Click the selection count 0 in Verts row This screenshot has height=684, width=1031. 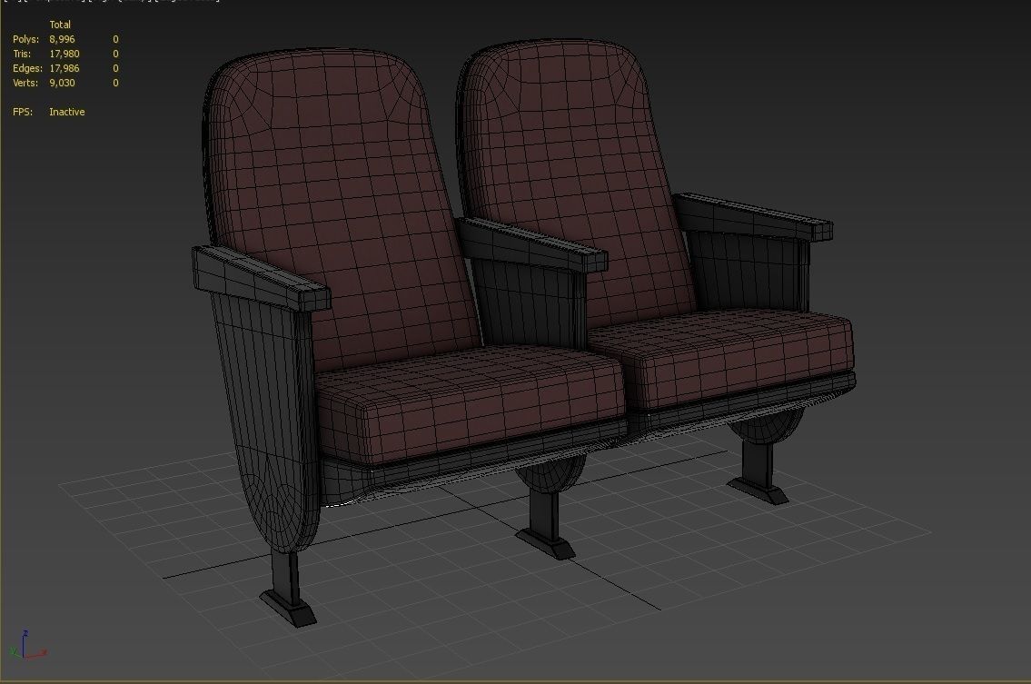coord(115,83)
